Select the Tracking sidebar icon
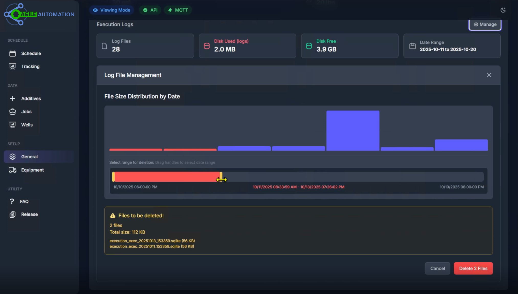The width and height of the screenshot is (518, 294). [x=13, y=66]
